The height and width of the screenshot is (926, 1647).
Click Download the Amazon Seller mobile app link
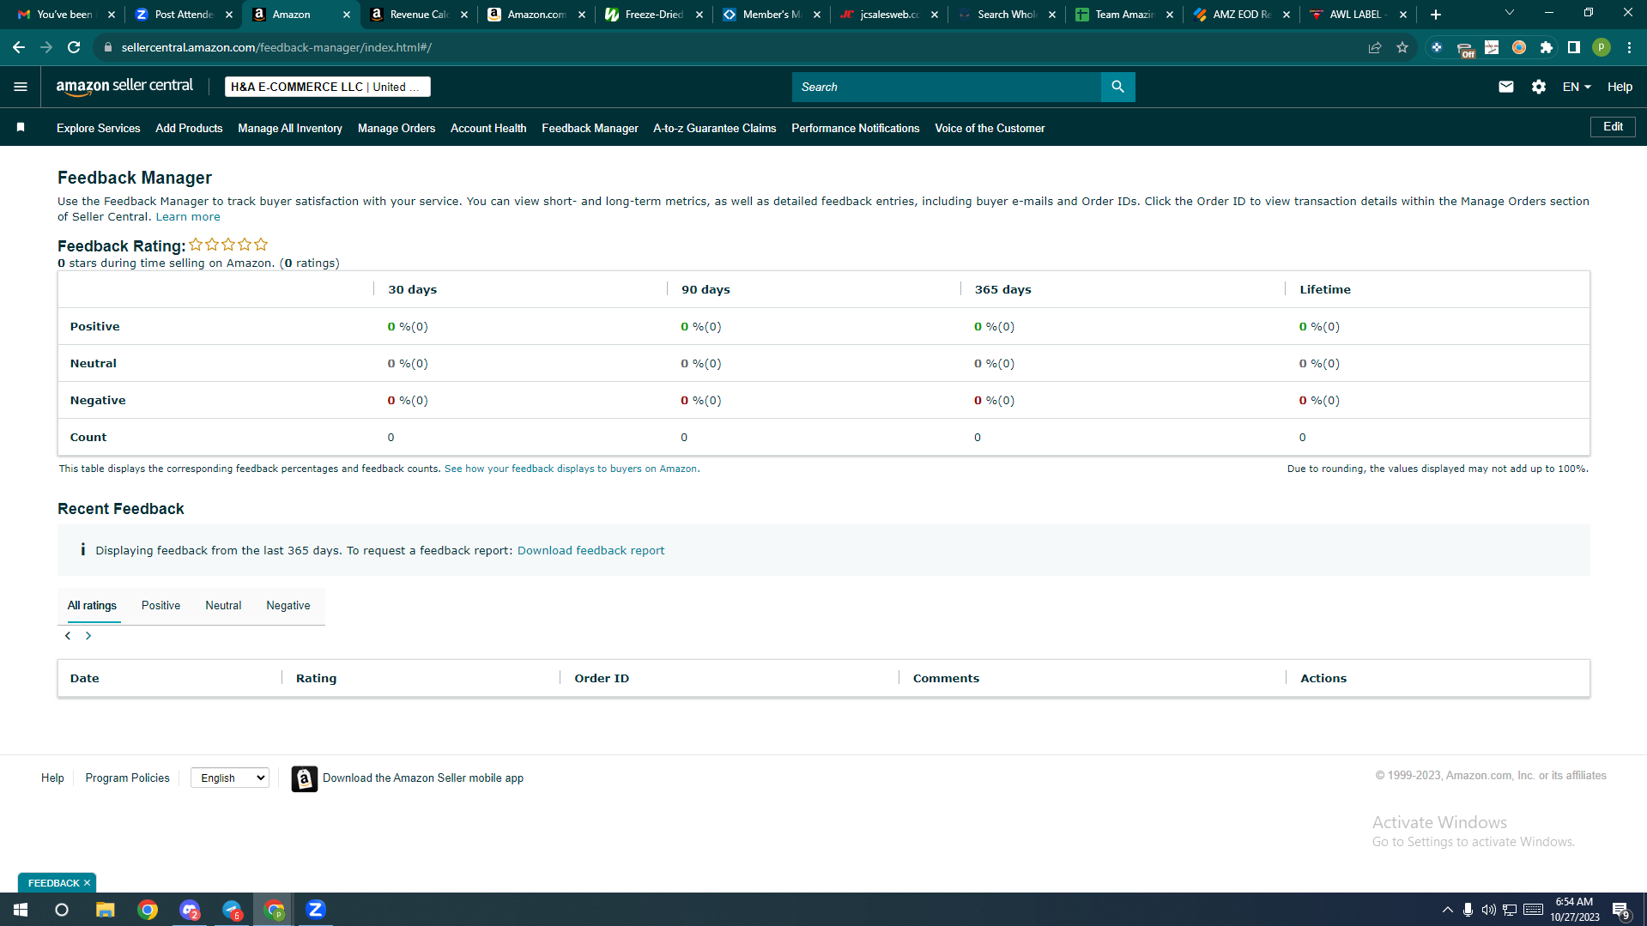(x=423, y=778)
